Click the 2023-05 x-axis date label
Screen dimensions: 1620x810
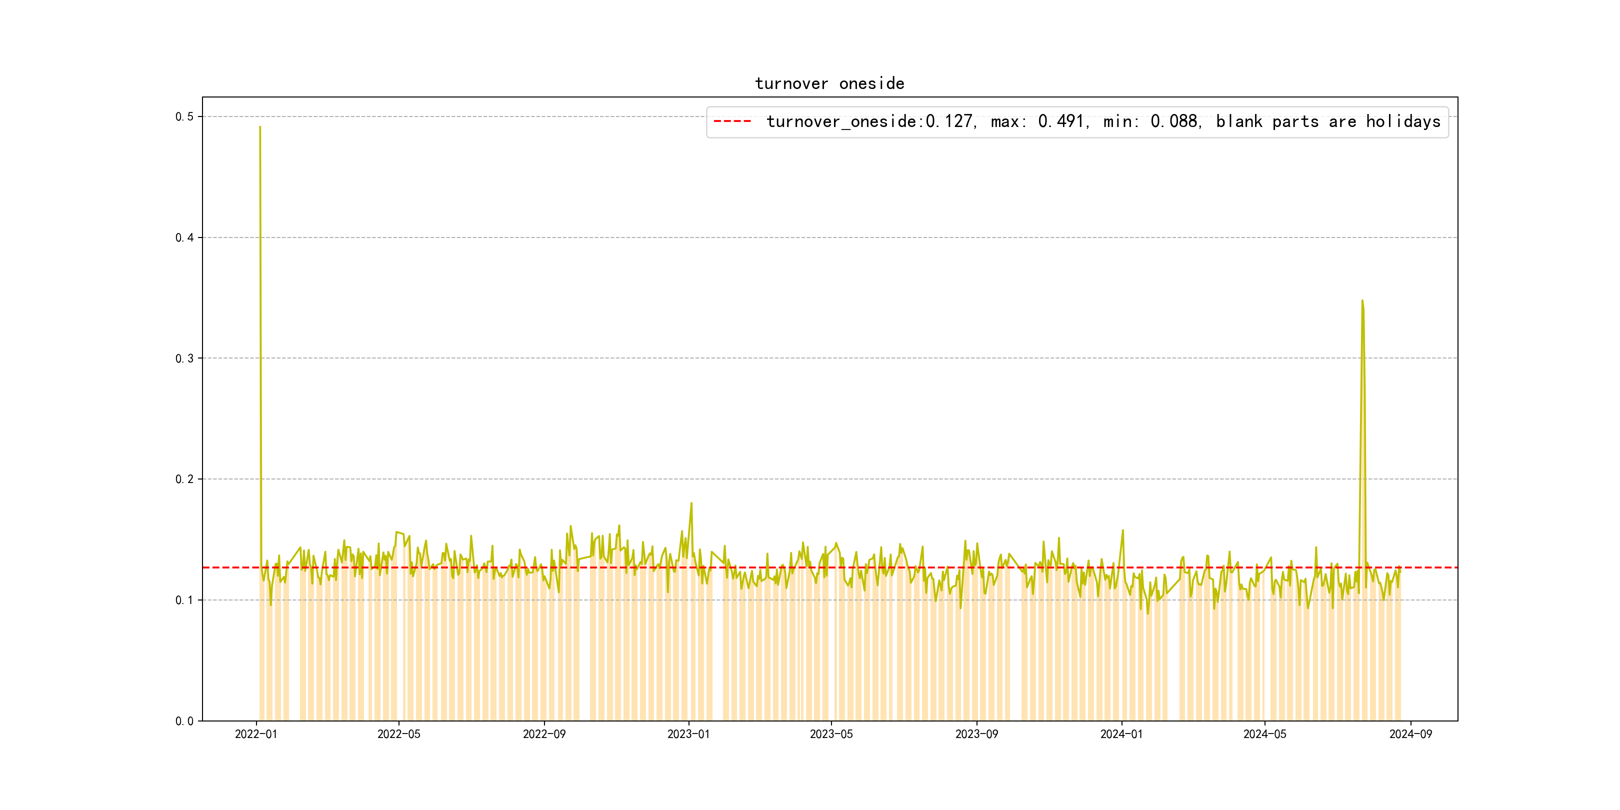tap(831, 734)
